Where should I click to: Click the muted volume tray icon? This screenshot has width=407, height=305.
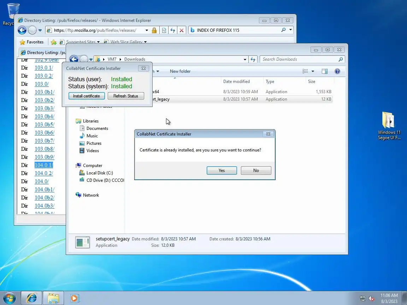tap(371, 299)
